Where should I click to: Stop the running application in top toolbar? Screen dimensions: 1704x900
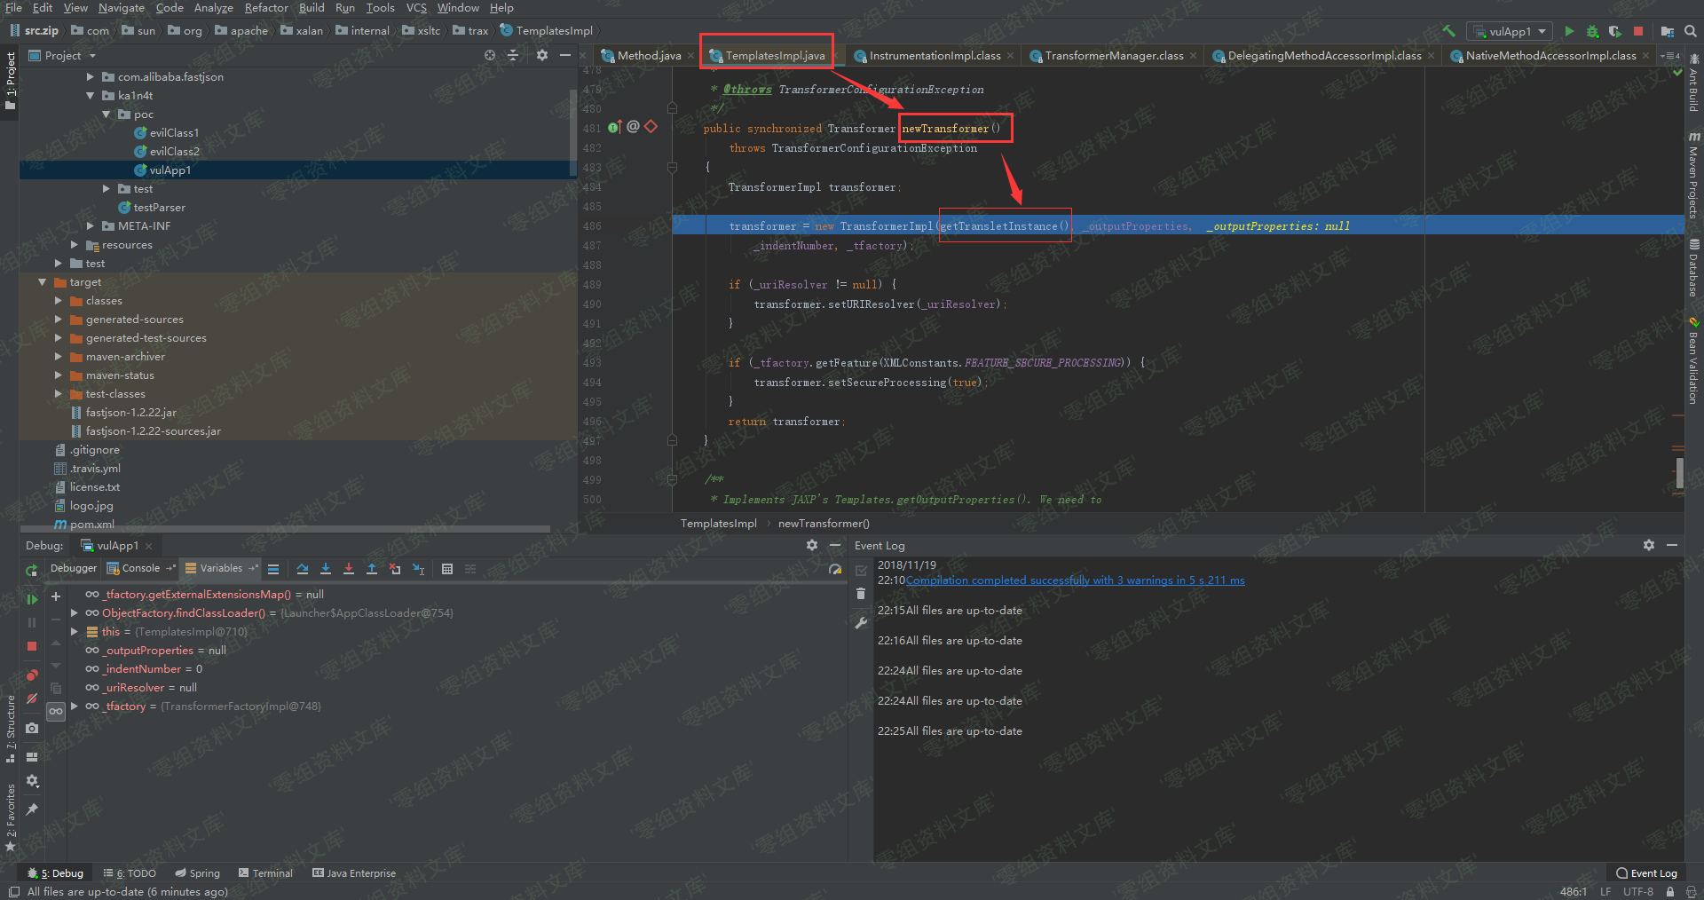coord(1638,31)
